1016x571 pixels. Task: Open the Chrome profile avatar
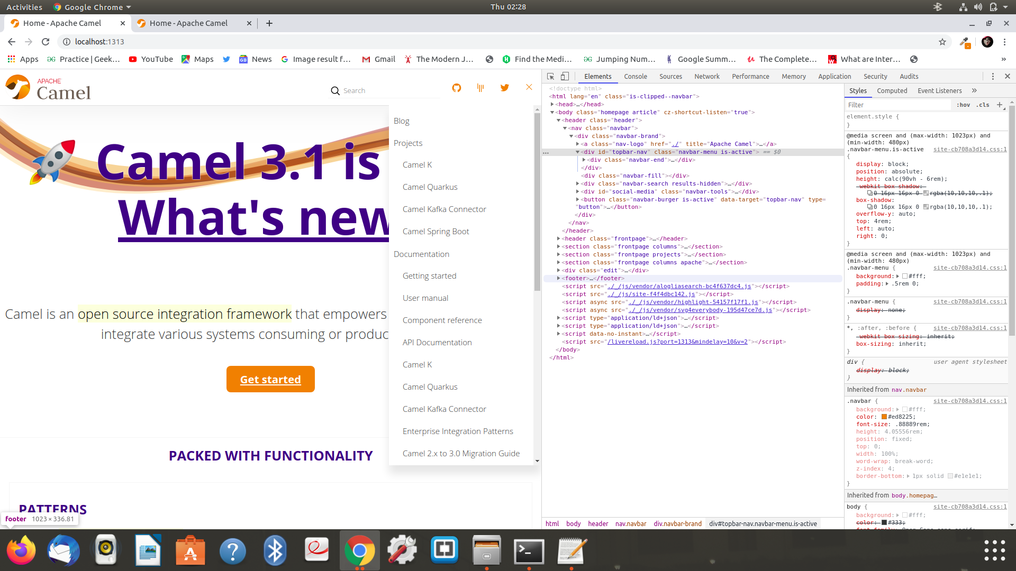(987, 42)
